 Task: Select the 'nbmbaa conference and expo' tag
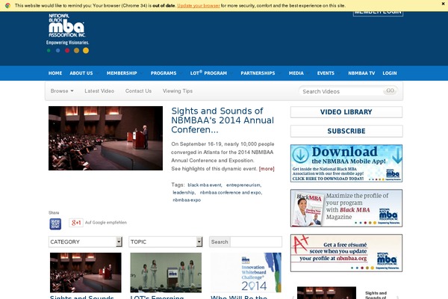click(231, 193)
